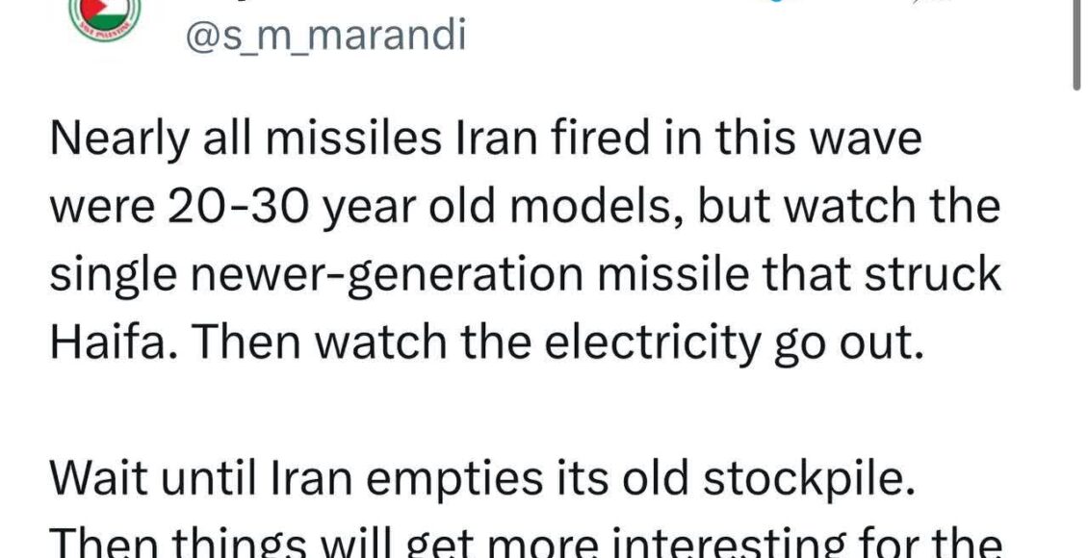Click the line 'single newer-generation missile that struck'
The image size is (1088, 558).
pyautogui.click(x=526, y=275)
